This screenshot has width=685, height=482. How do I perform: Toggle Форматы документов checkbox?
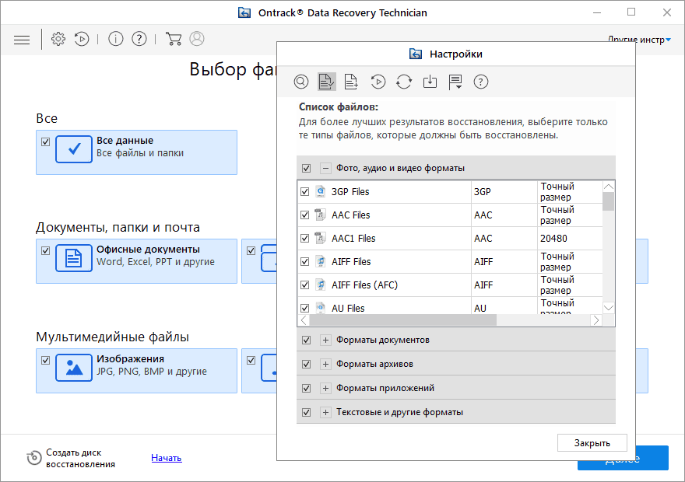coord(306,341)
